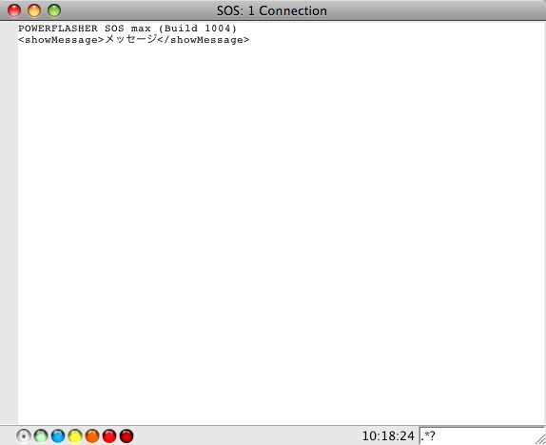Toggle the blue log level button
The width and height of the screenshot is (546, 445).
[x=58, y=435]
